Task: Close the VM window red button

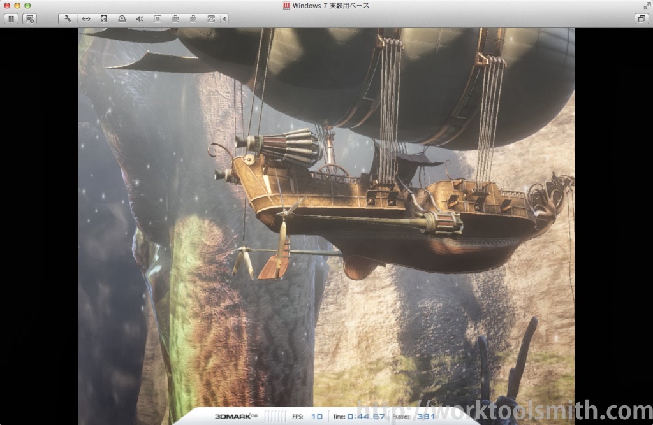Action: click(7, 5)
